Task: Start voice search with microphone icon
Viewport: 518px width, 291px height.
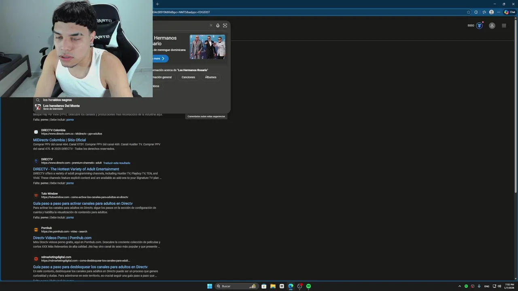Action: (x=218, y=25)
